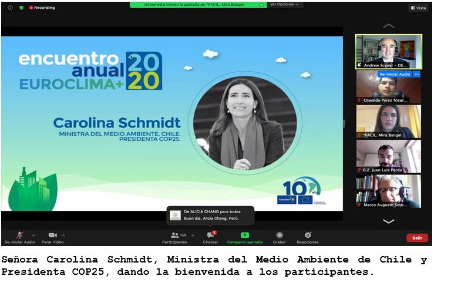Viewport: 451px width, 286px height.
Task: Select Andrew Scyner video thumbnail
Action: [x=389, y=52]
